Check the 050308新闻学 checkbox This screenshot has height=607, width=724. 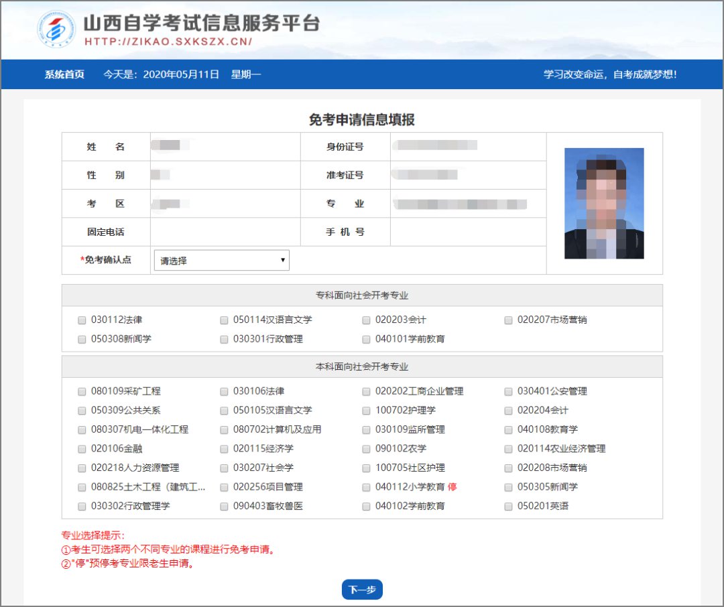click(x=82, y=340)
